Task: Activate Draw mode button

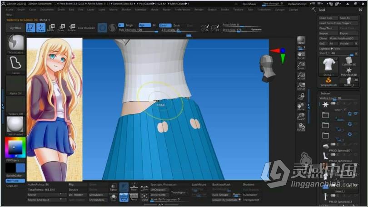Action: coord(40,28)
